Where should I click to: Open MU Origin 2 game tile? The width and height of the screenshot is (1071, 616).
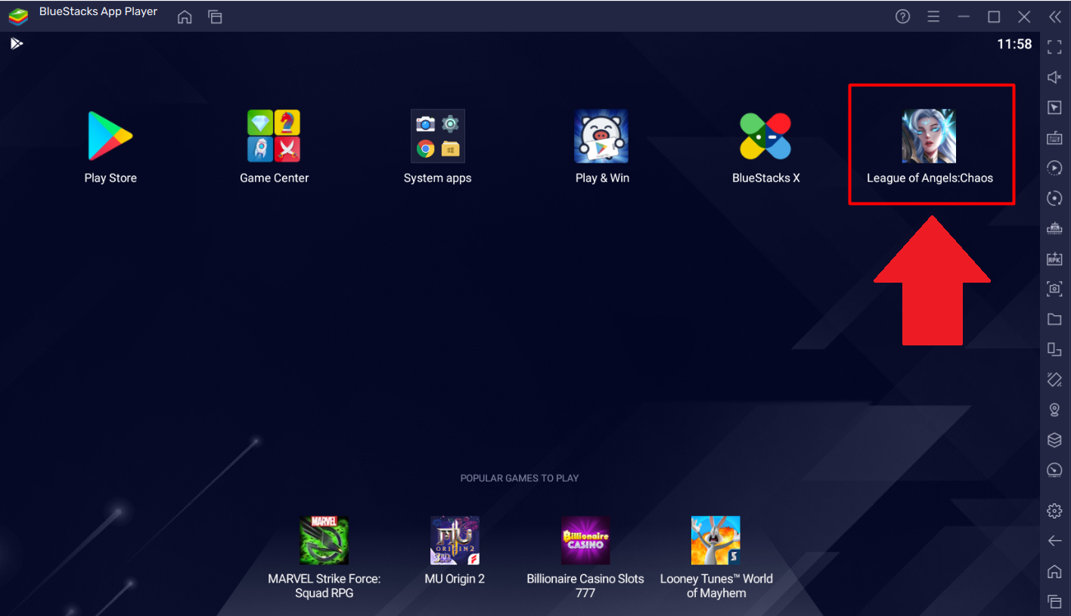(455, 540)
